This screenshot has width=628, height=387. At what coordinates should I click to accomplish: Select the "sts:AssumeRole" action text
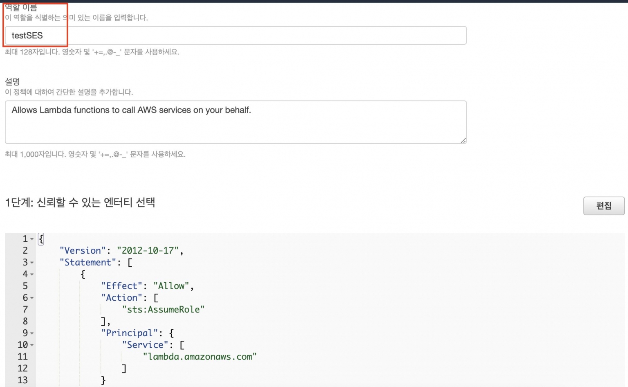(164, 310)
